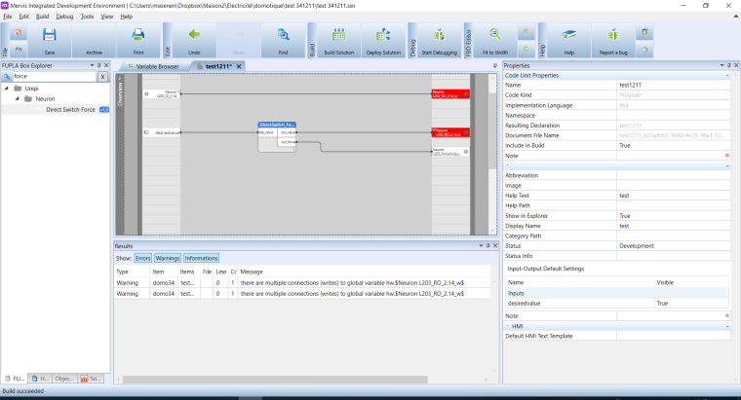Viewport: 741px width, 400px height.
Task: Click the Start Debugging icon
Action: [x=438, y=37]
